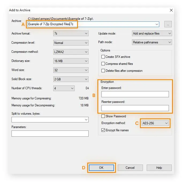Open the Update mode dropdown

(152, 33)
